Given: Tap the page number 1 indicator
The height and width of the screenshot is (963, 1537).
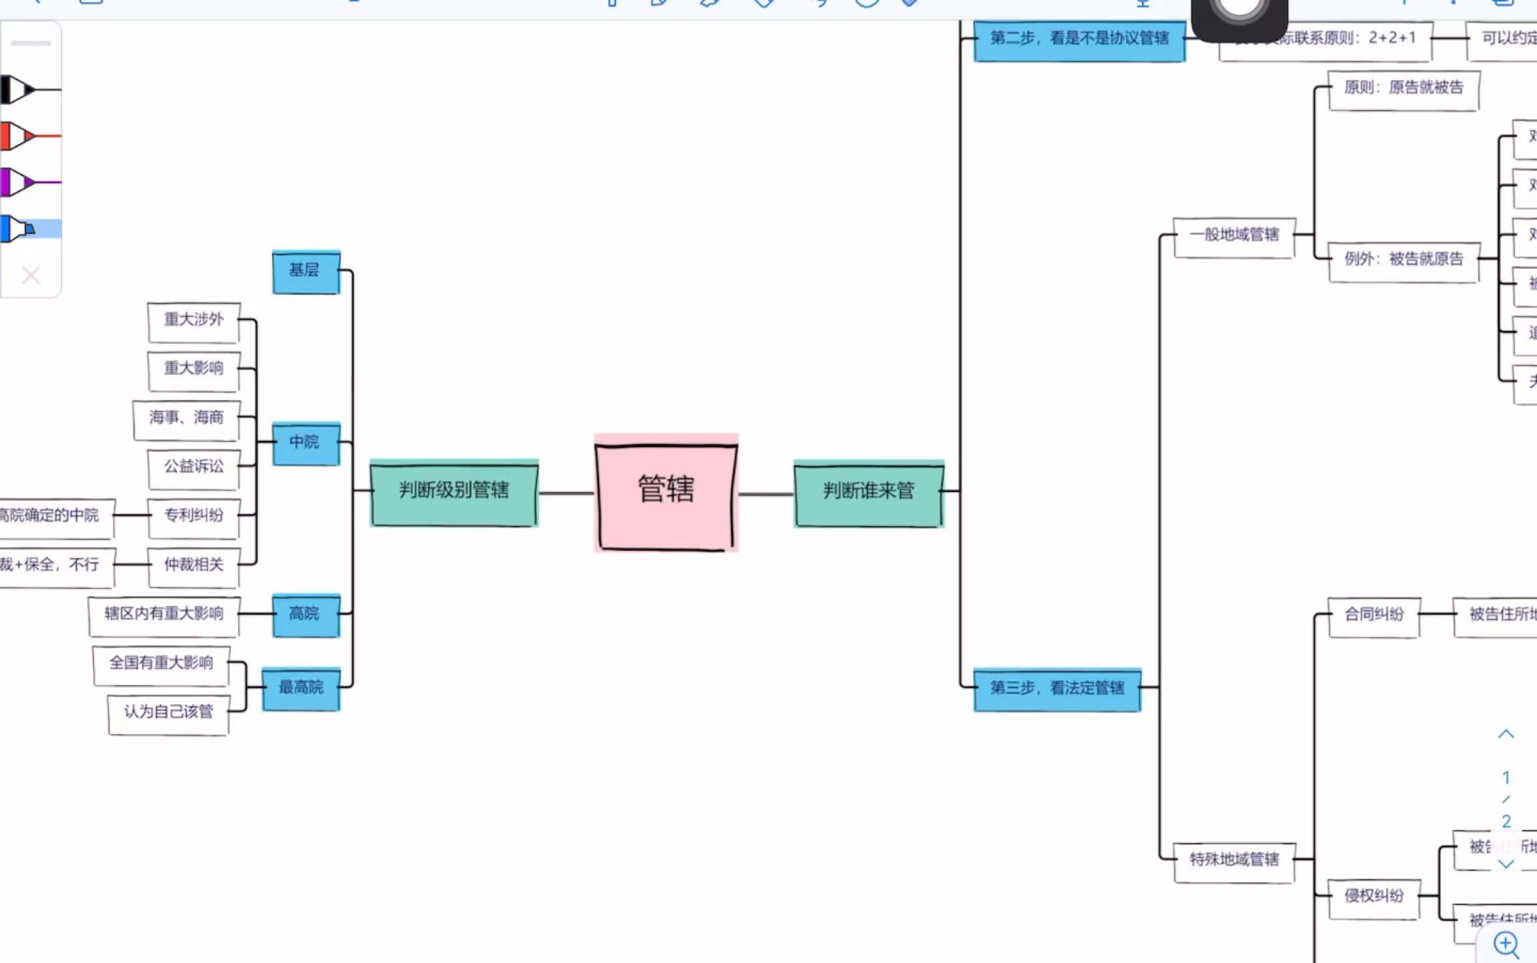Looking at the screenshot, I should point(1506,777).
